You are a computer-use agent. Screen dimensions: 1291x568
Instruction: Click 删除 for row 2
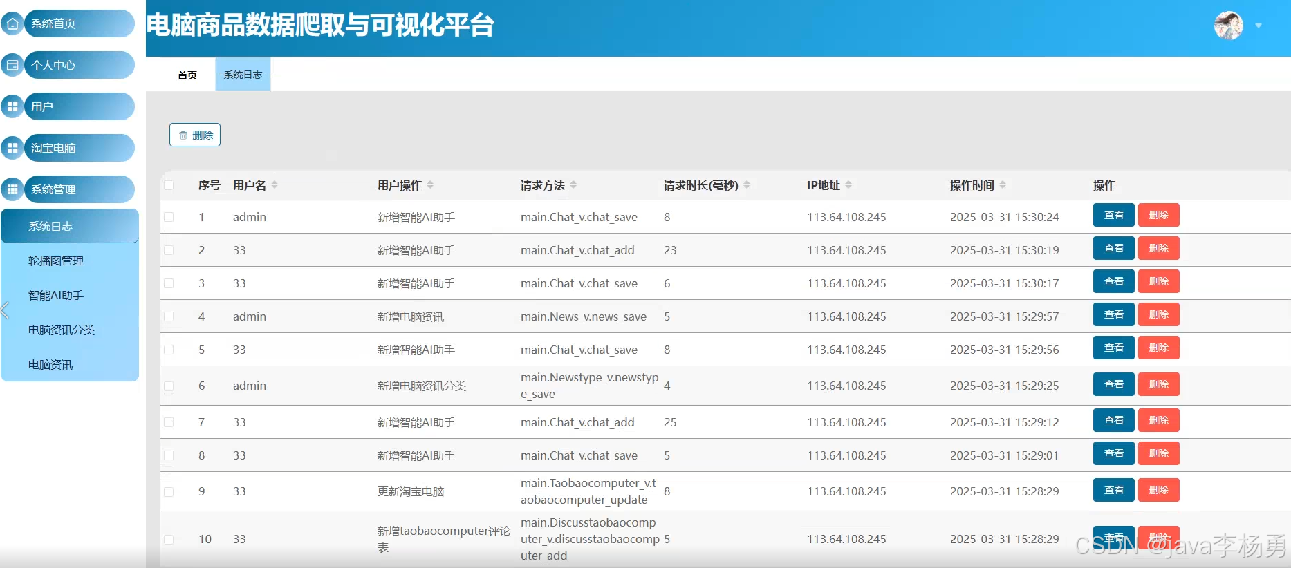(1158, 248)
